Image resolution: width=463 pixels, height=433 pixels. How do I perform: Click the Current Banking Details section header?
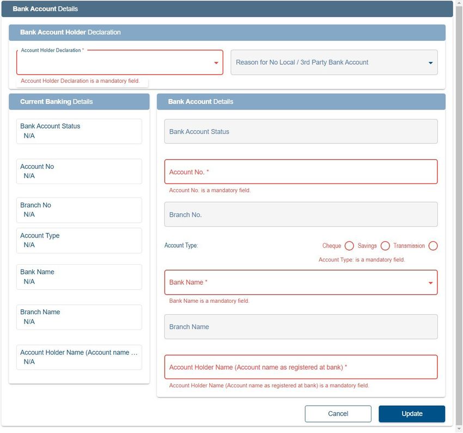click(79, 102)
